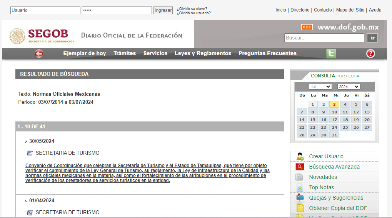Screen dimensions: 392x218
Task: Open Preguntas Frecuentes menu
Action: click(267, 53)
